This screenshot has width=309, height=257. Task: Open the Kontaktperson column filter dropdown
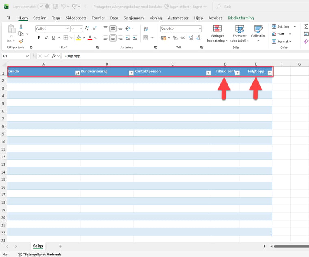coord(208,73)
